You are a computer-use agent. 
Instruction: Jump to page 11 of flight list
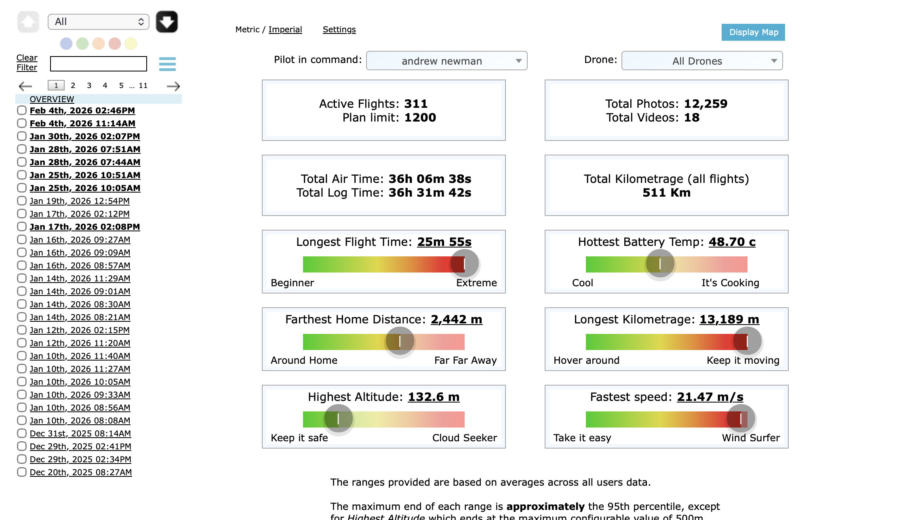point(143,86)
